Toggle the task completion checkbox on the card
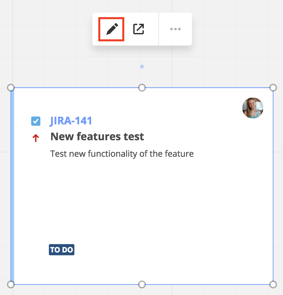This screenshot has width=283, height=295. [36, 121]
